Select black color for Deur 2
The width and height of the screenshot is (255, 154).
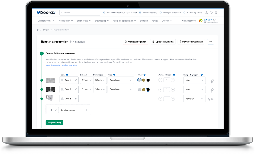click(x=148, y=90)
